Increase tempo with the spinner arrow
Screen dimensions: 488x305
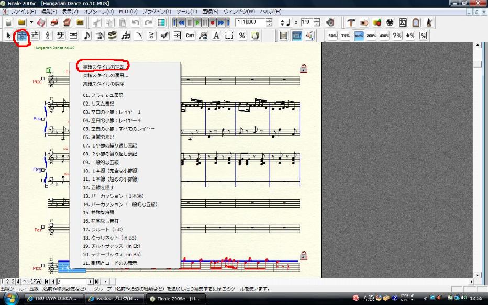point(317,21)
